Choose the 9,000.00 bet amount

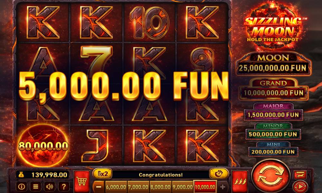coord(183,187)
